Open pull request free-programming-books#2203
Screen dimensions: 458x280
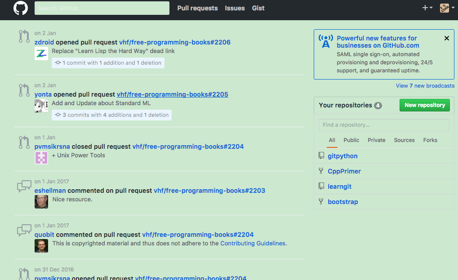click(209, 191)
